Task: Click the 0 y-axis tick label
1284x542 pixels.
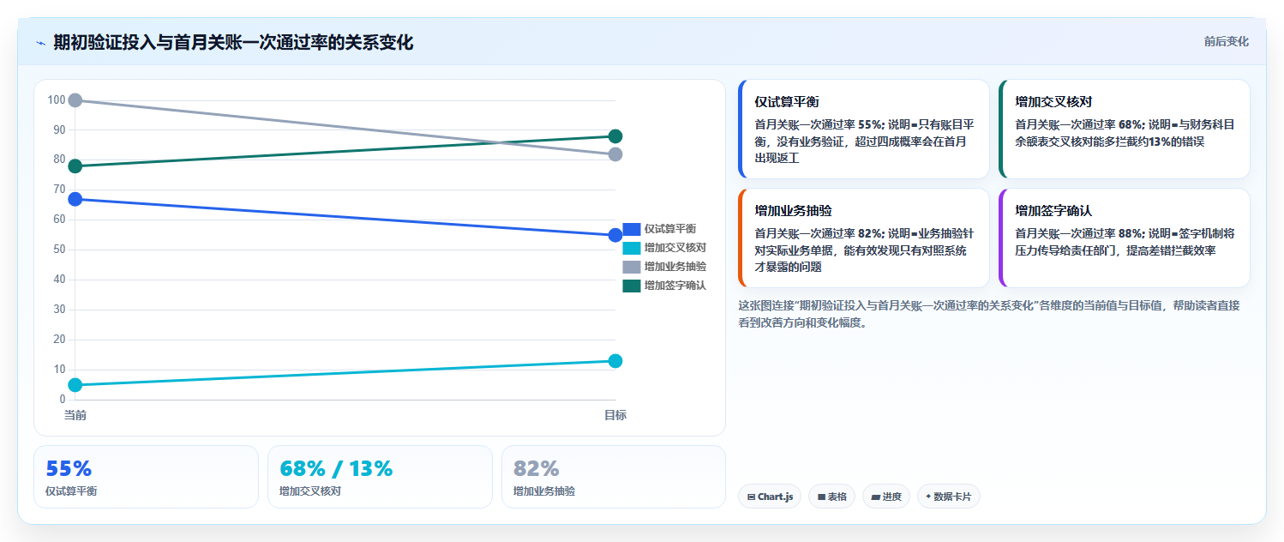Action: tap(63, 400)
